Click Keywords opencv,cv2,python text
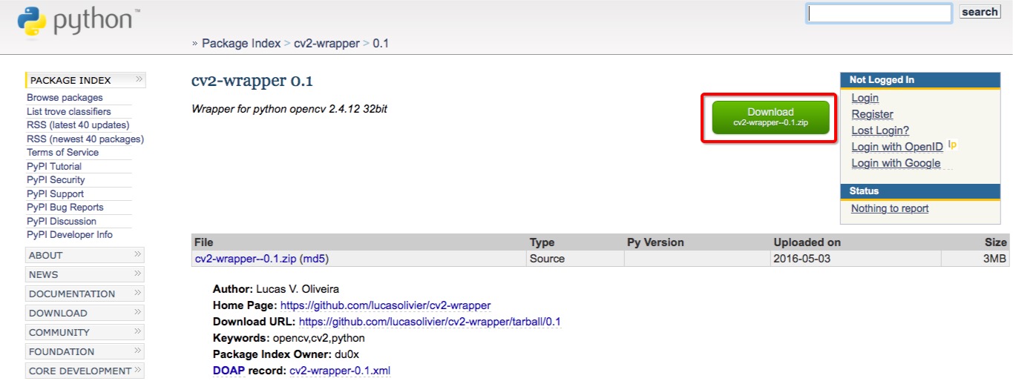 (x=289, y=338)
